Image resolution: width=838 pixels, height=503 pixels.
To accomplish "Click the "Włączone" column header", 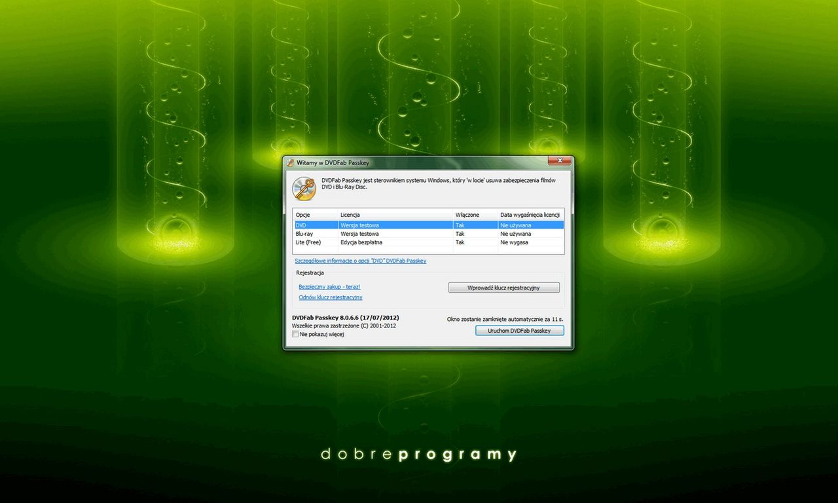I will tap(475, 215).
